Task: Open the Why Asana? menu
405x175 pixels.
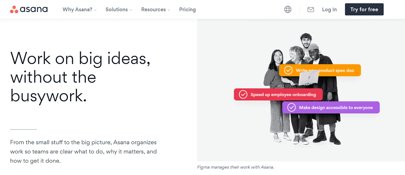Action: 77,10
